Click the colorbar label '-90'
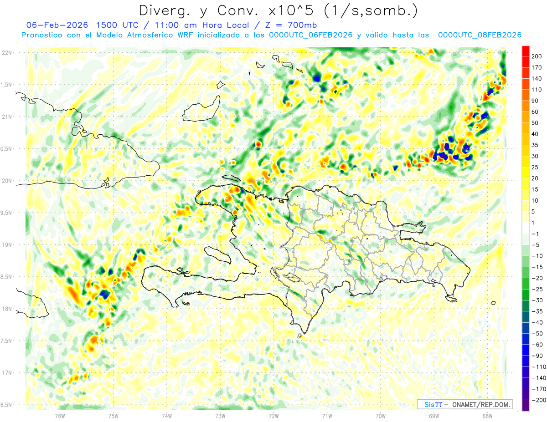 pyautogui.click(x=537, y=356)
